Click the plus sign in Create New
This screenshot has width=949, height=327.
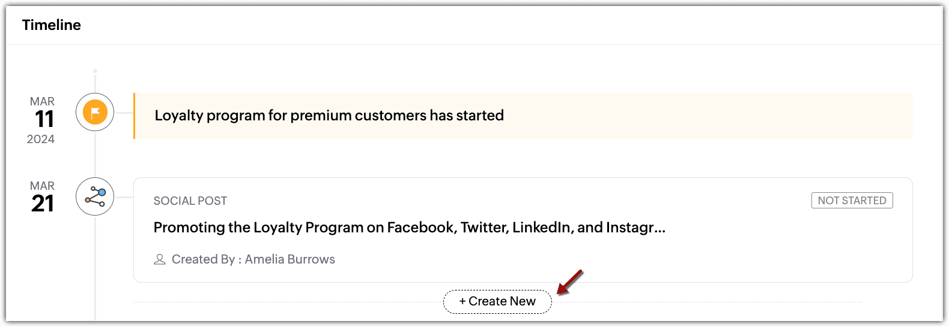pos(462,301)
